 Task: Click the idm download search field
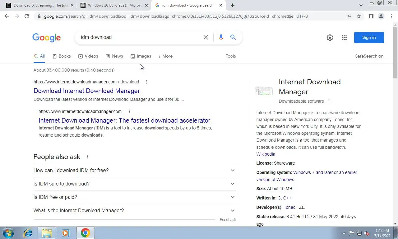[140, 37]
